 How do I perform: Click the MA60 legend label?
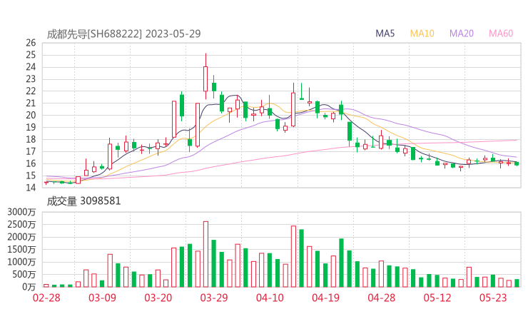(x=501, y=34)
